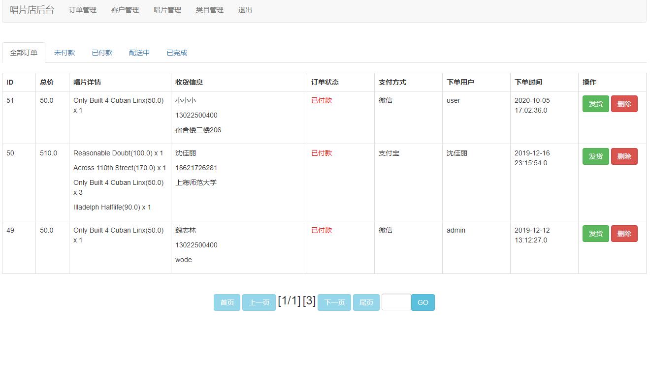Switch to the 配送中 tab
Image resolution: width=650 pixels, height=389 pixels.
139,52
